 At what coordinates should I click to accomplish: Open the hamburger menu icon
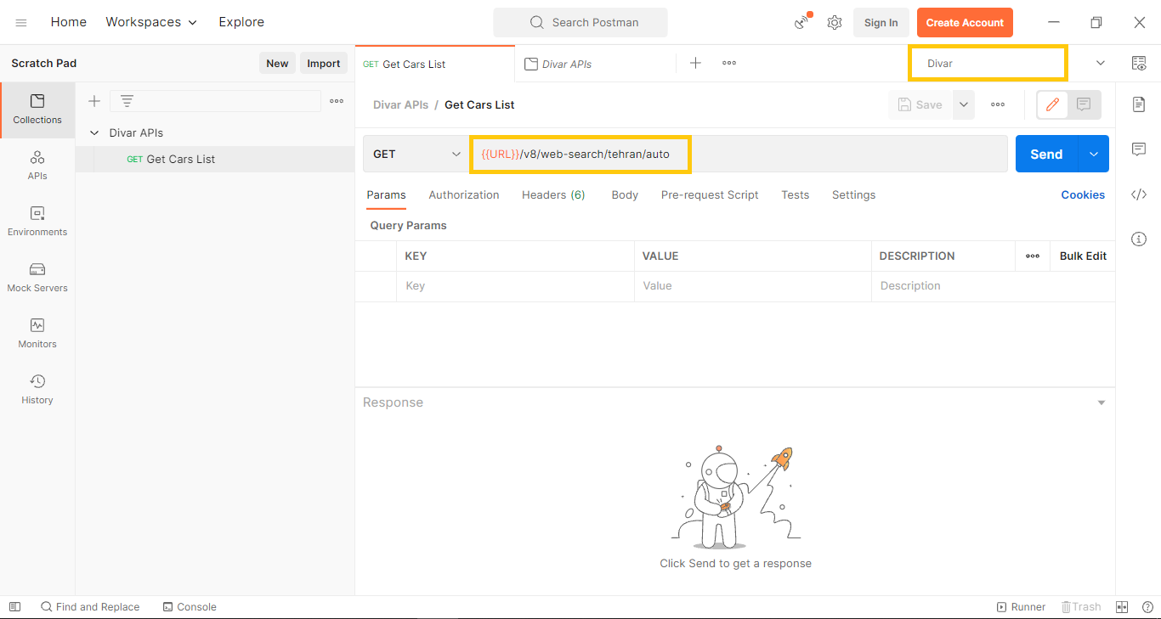21,23
